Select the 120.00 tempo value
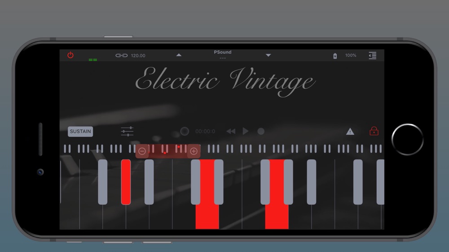This screenshot has height=252, width=449. tap(138, 56)
